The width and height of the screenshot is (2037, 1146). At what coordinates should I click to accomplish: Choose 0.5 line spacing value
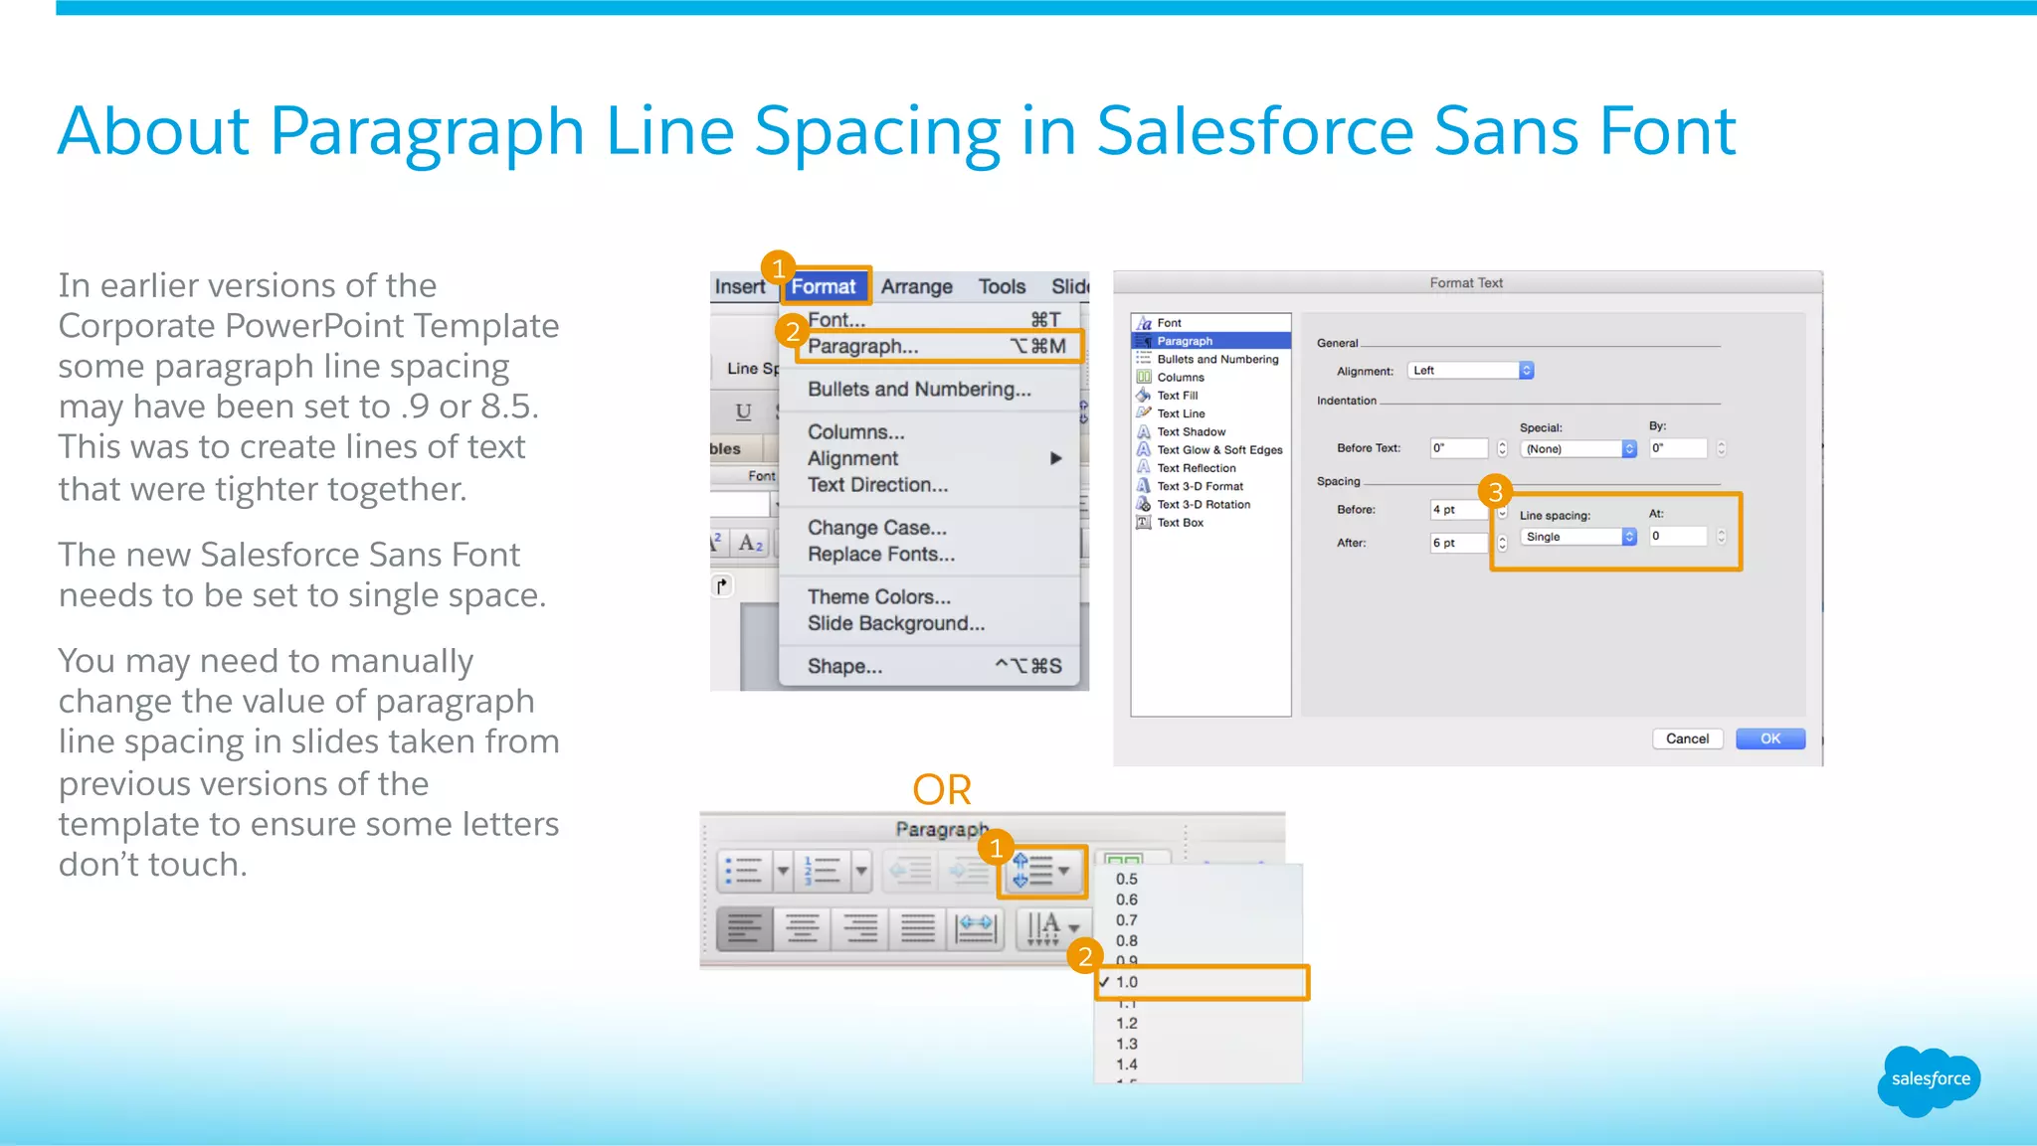(1127, 879)
